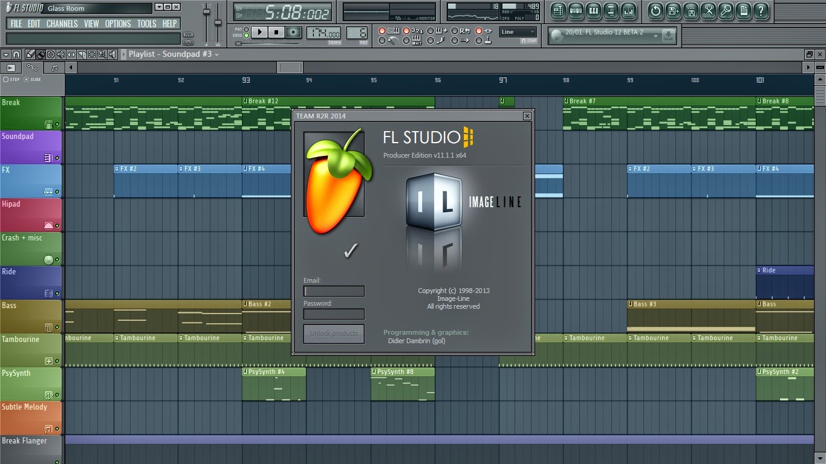Open the Mixer shortcut icon
This screenshot has width=826, height=464.
coord(628,10)
